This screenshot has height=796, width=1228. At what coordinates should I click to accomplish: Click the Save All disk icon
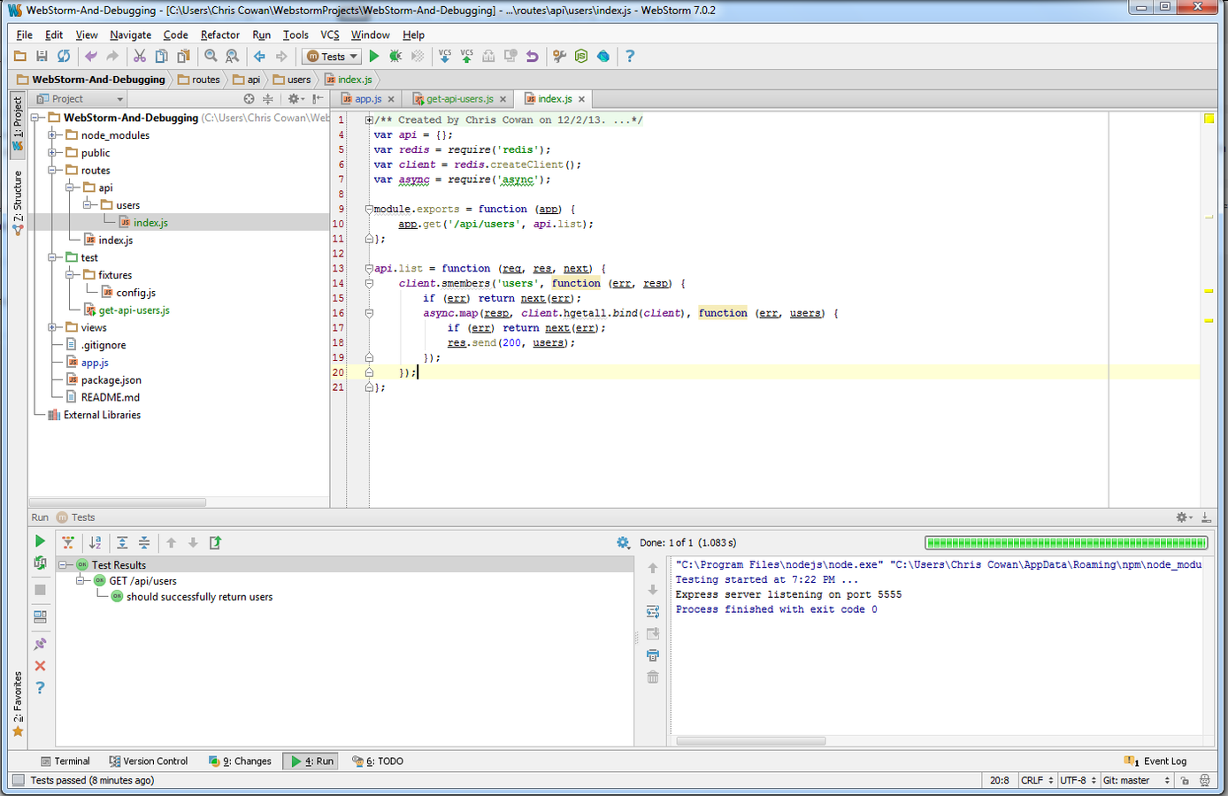(x=42, y=56)
